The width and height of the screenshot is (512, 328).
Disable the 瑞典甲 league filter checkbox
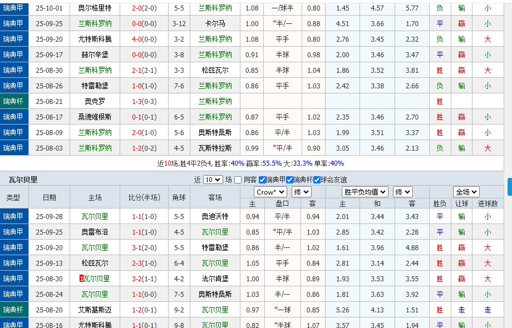262,180
